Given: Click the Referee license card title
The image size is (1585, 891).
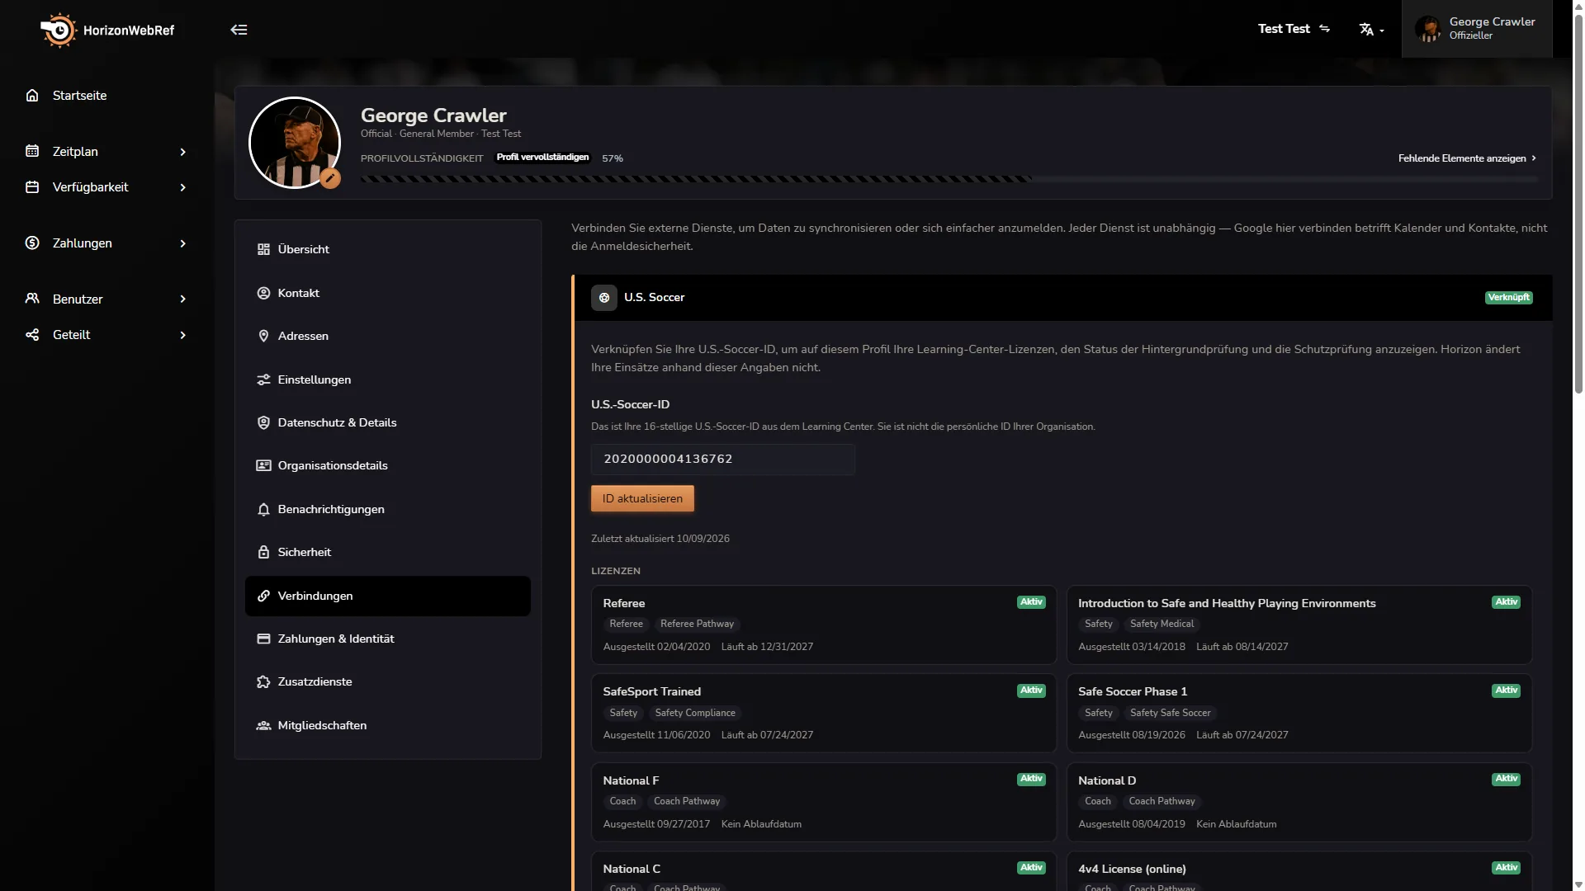Looking at the screenshot, I should tap(624, 604).
